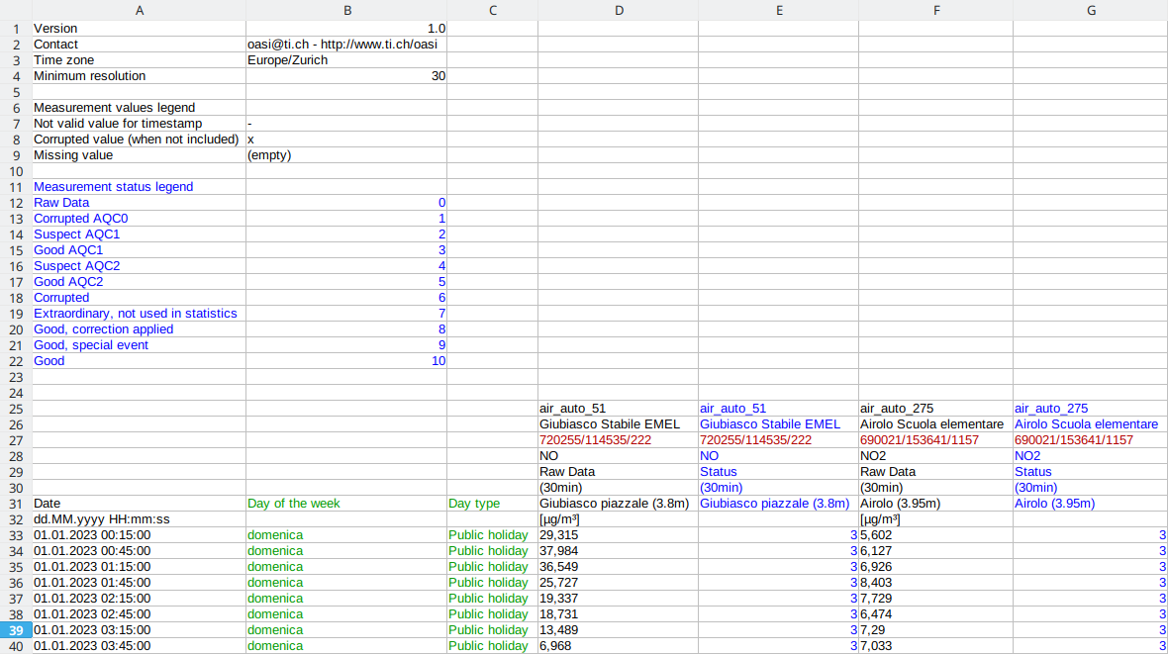Click blue 'air_auto_275' cell in column G

click(x=1091, y=409)
